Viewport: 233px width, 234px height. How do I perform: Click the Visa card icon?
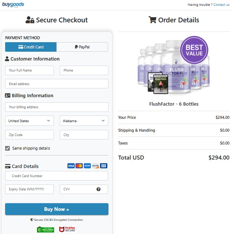(71, 166)
